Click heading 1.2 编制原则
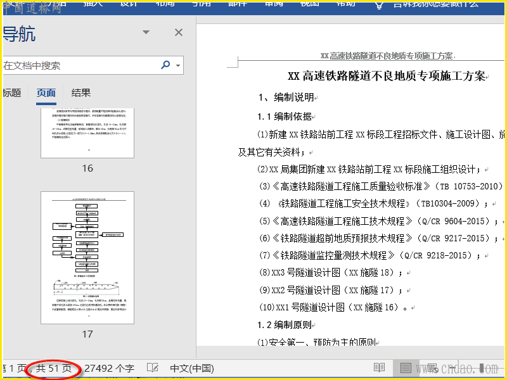Viewport: 507px width, 380px height. [x=286, y=325]
